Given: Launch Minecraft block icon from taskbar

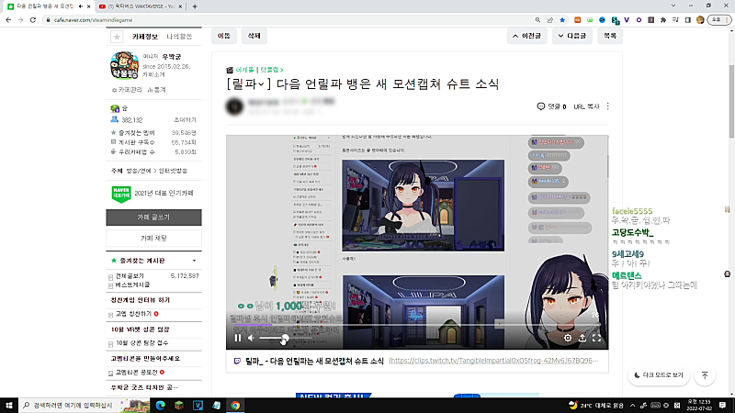Looking at the screenshot, I should click(x=179, y=405).
